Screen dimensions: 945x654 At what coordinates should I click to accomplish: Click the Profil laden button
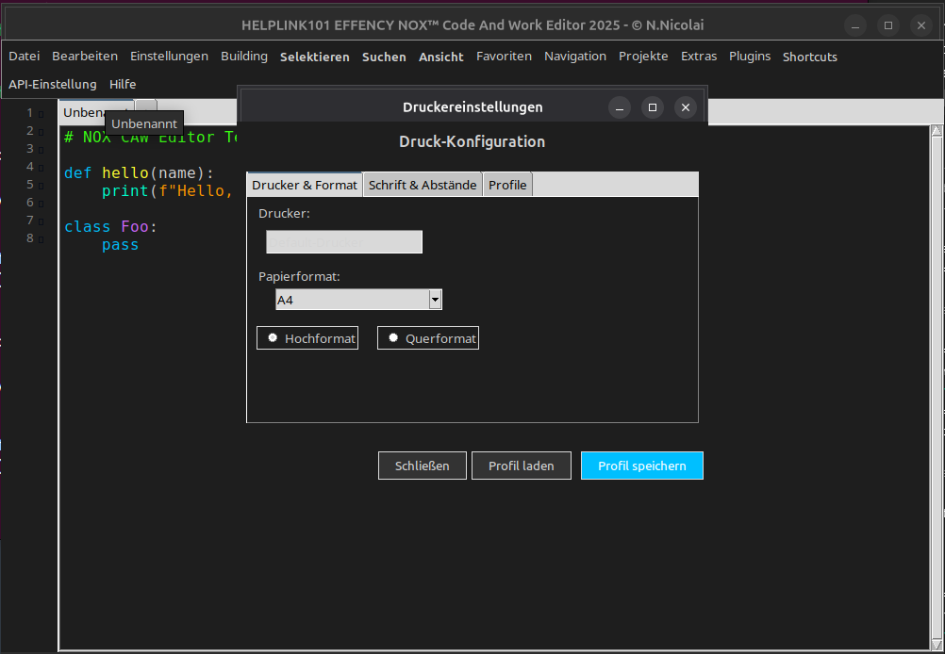[522, 466]
